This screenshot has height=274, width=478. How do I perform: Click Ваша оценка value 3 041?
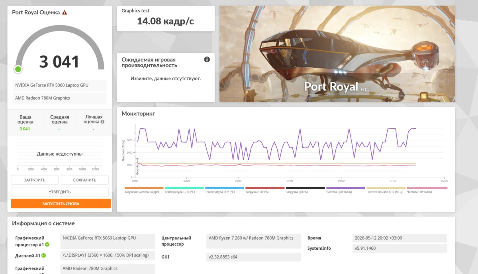[x=25, y=129]
